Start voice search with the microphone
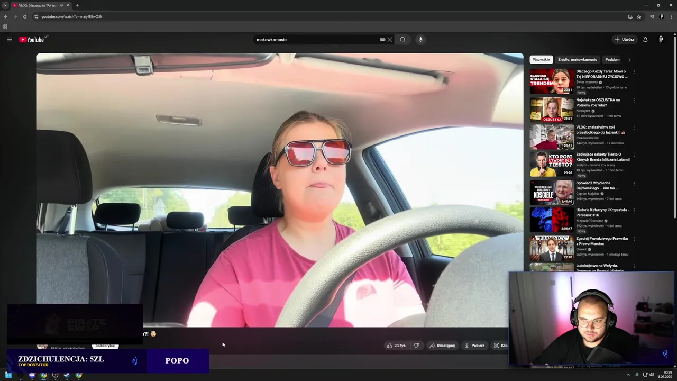Viewport: 677px width, 381px height. coord(420,40)
